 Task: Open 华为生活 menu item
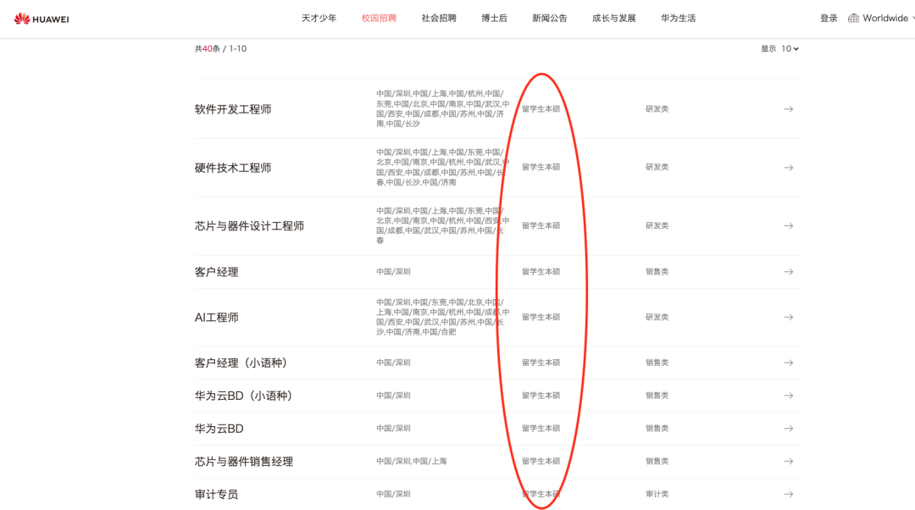click(678, 18)
